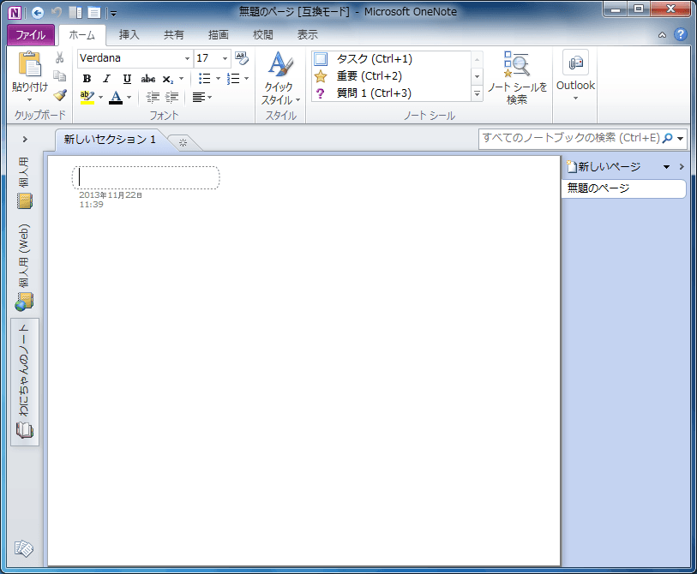Image resolution: width=697 pixels, height=574 pixels.
Task: Select 無題のページ in page list
Action: point(623,188)
